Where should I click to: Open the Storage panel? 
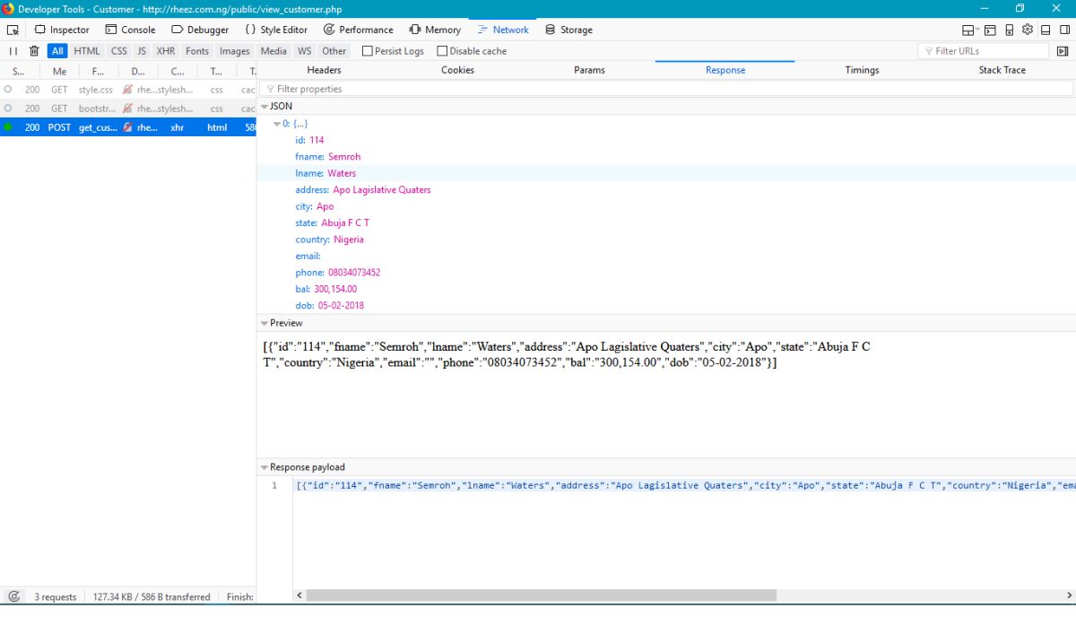pos(568,30)
